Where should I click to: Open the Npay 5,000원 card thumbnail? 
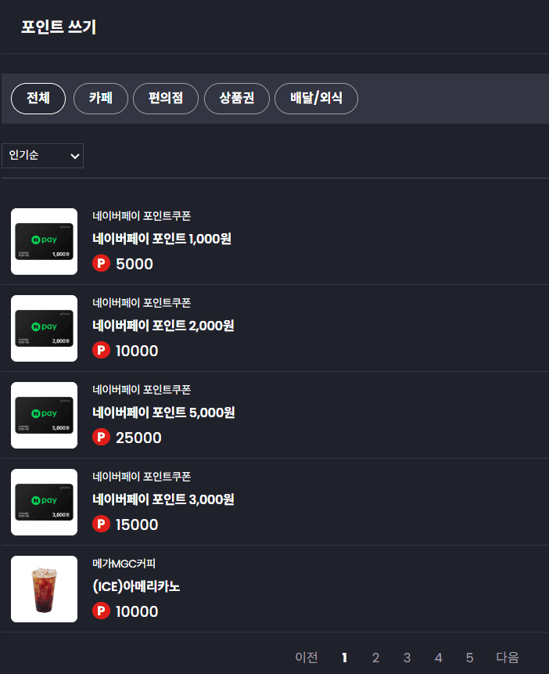[x=45, y=415]
